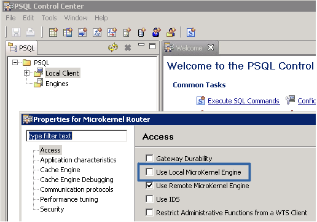Click the Local Client computer icon
The height and width of the screenshot is (222, 317).
(39, 73)
